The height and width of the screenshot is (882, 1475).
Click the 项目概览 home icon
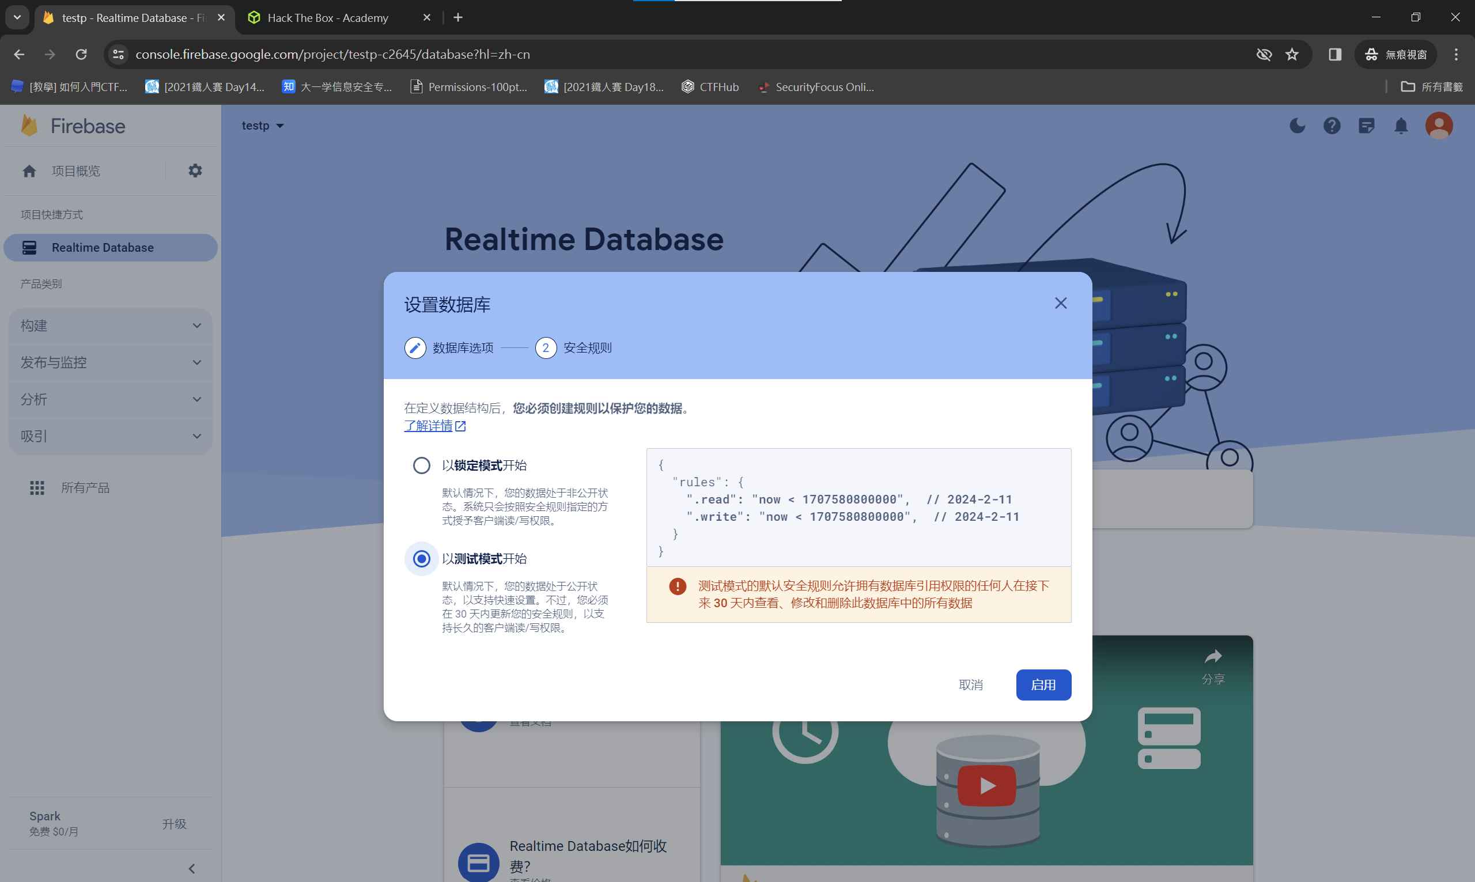pyautogui.click(x=29, y=171)
